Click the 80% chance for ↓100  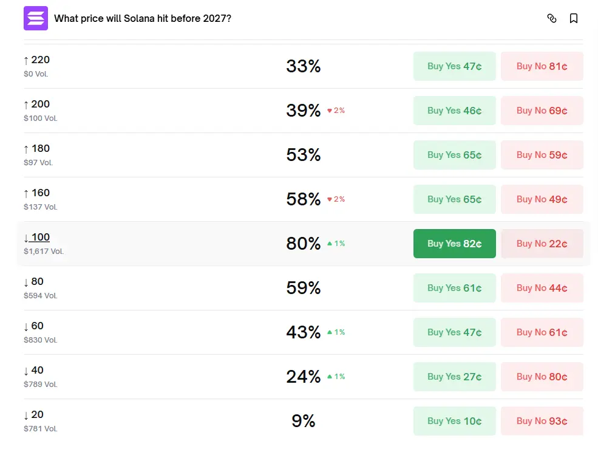(x=303, y=244)
